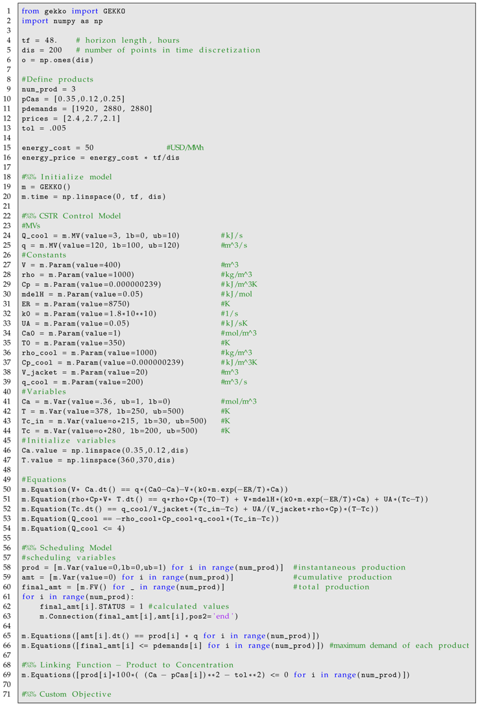Viewport: 478px width, 704px height.
Task: Click the "o = np.ones(dis)" line
Action: pos(58,60)
